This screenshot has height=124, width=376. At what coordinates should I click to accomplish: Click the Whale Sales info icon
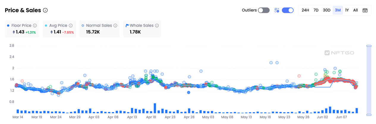[x=157, y=26]
